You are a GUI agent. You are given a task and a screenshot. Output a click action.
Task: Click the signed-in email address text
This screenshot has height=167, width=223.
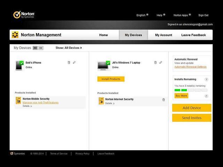198,24
